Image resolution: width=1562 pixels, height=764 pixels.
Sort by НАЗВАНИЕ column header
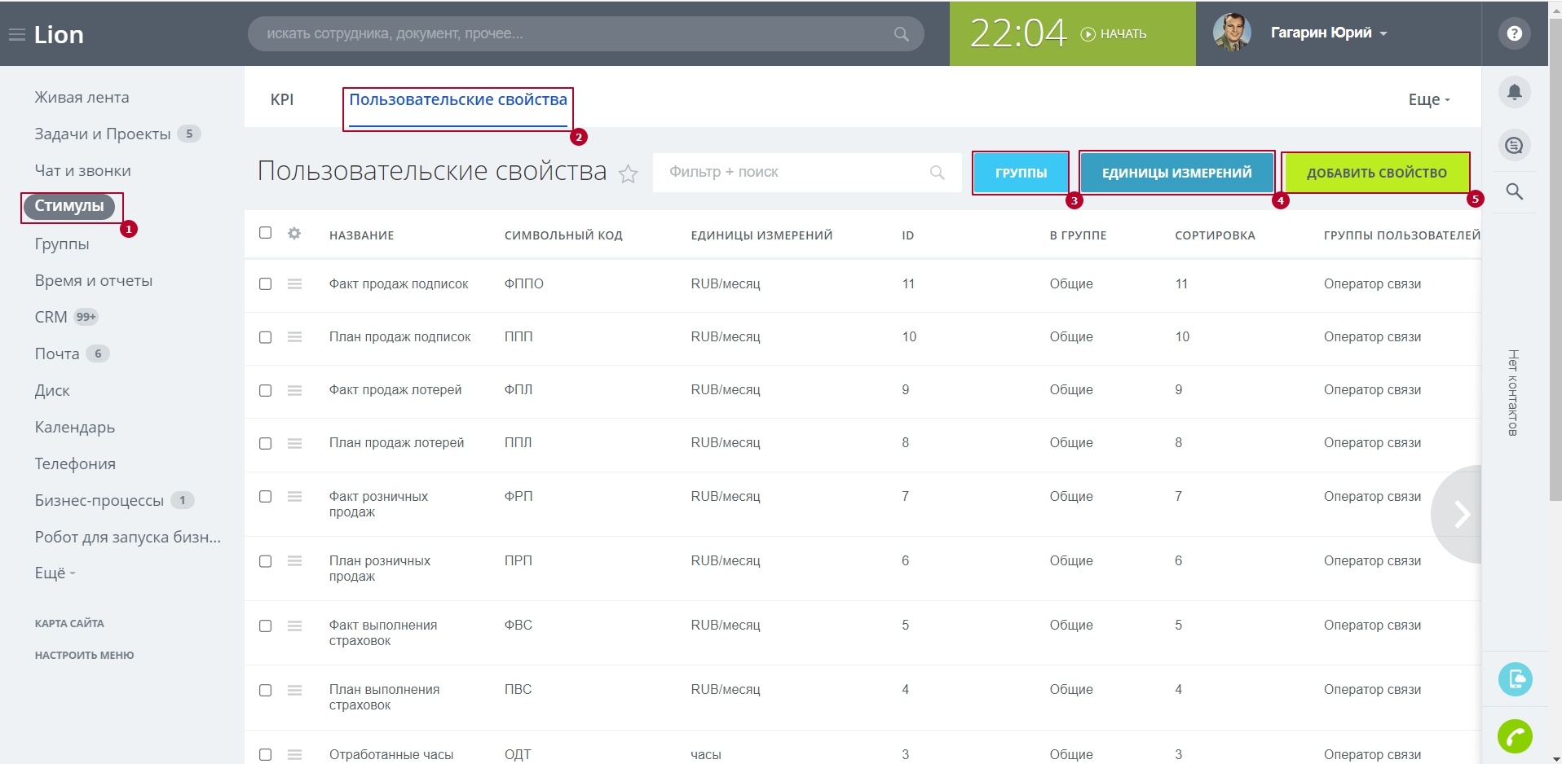361,235
